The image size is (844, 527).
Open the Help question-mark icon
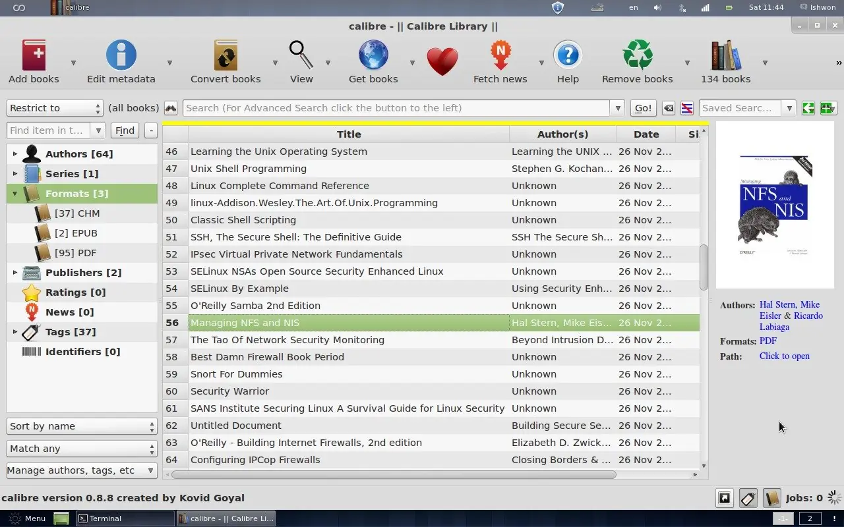click(x=568, y=55)
